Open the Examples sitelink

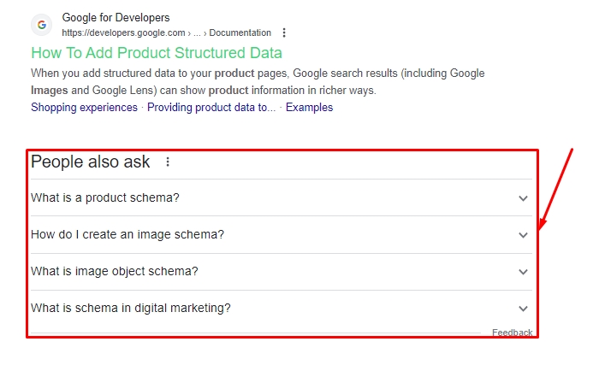pos(310,108)
